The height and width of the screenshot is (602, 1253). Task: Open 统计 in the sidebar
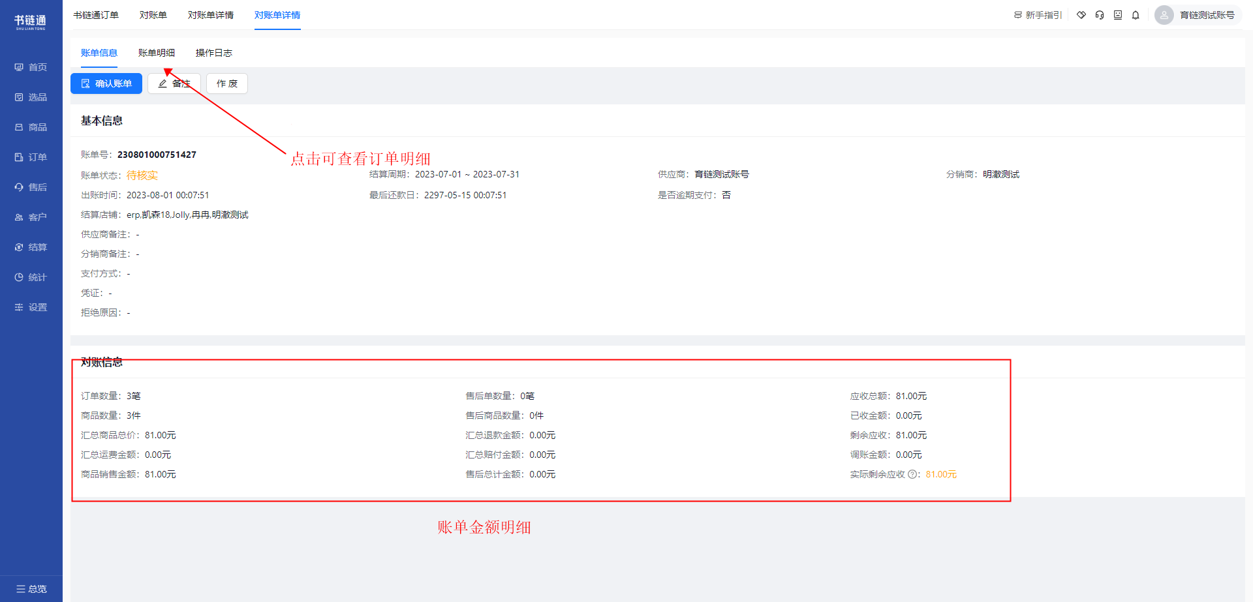pos(31,277)
